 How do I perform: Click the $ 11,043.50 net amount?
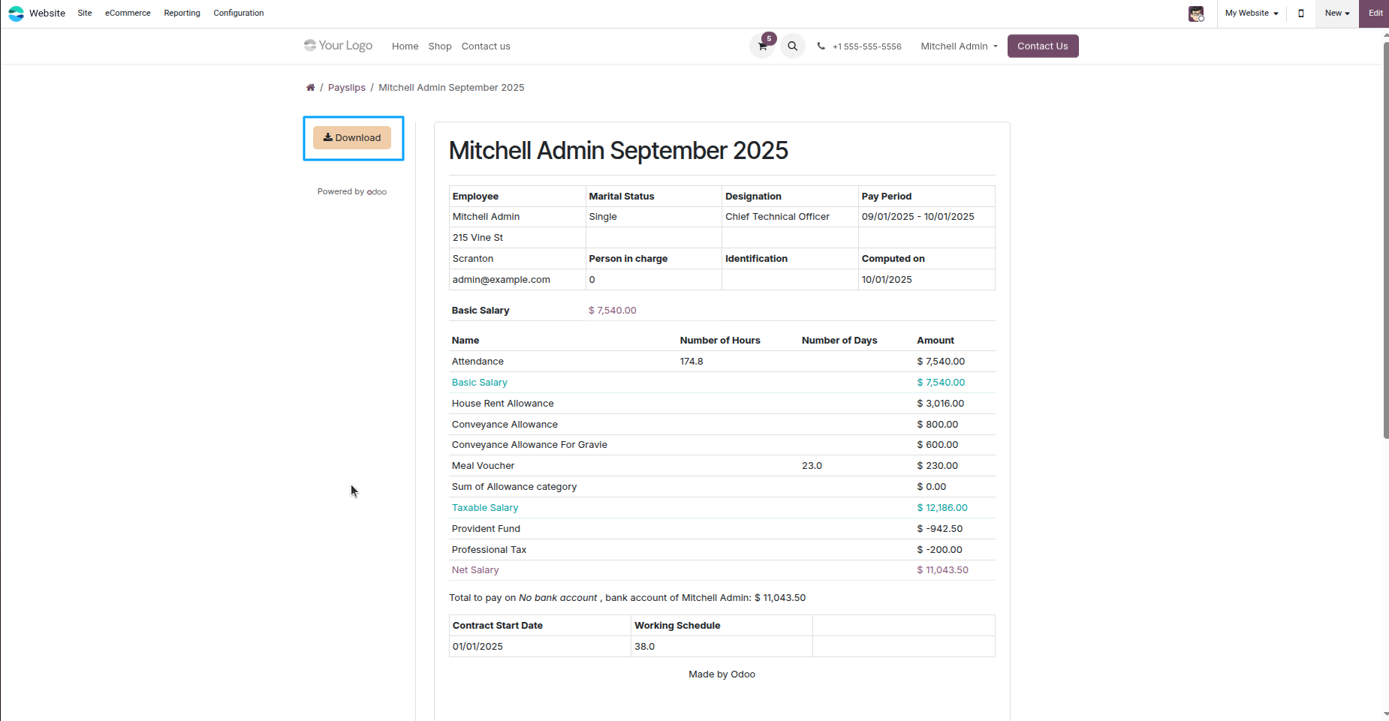click(943, 570)
